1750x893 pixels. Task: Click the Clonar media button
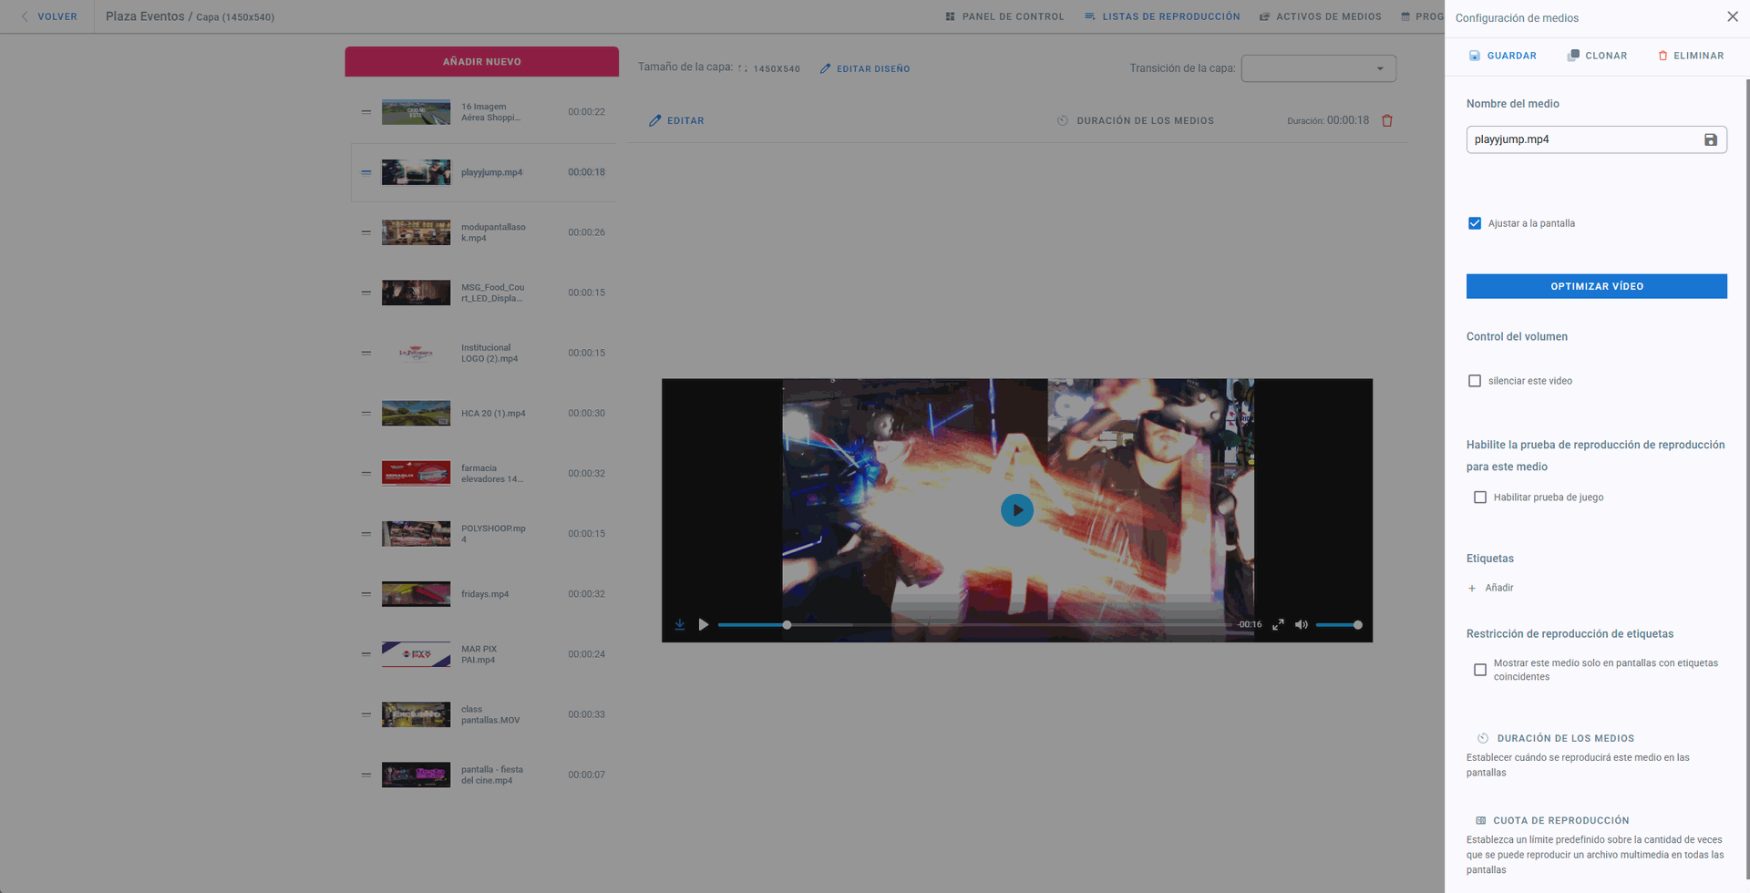click(x=1597, y=56)
